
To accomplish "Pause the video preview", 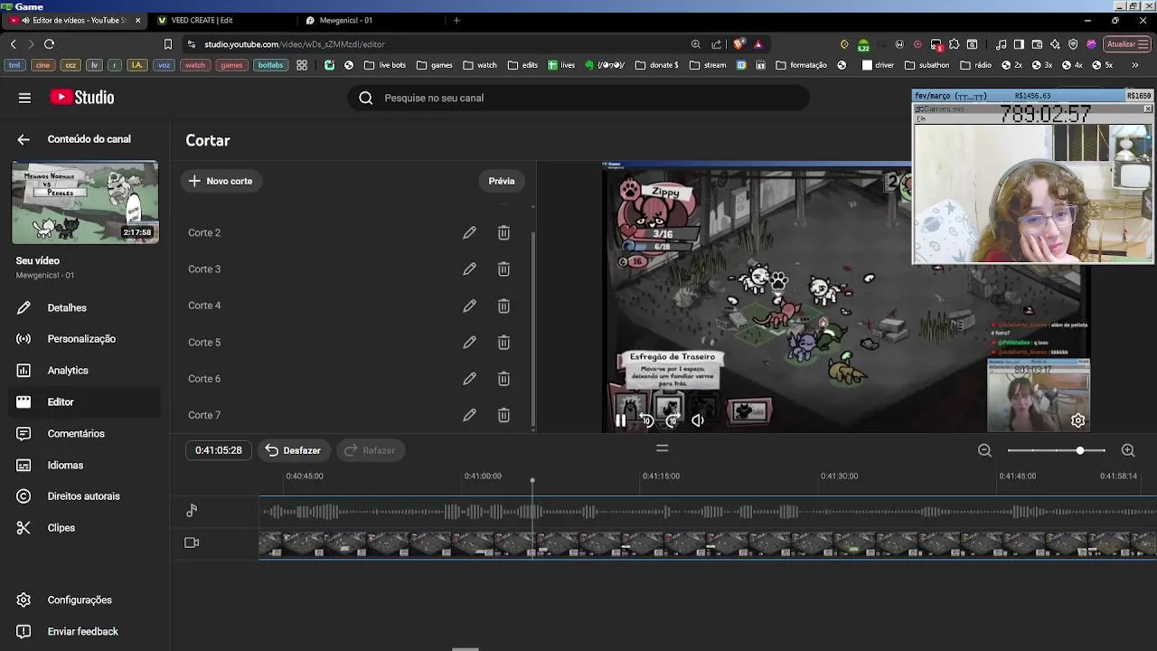I will click(x=621, y=420).
